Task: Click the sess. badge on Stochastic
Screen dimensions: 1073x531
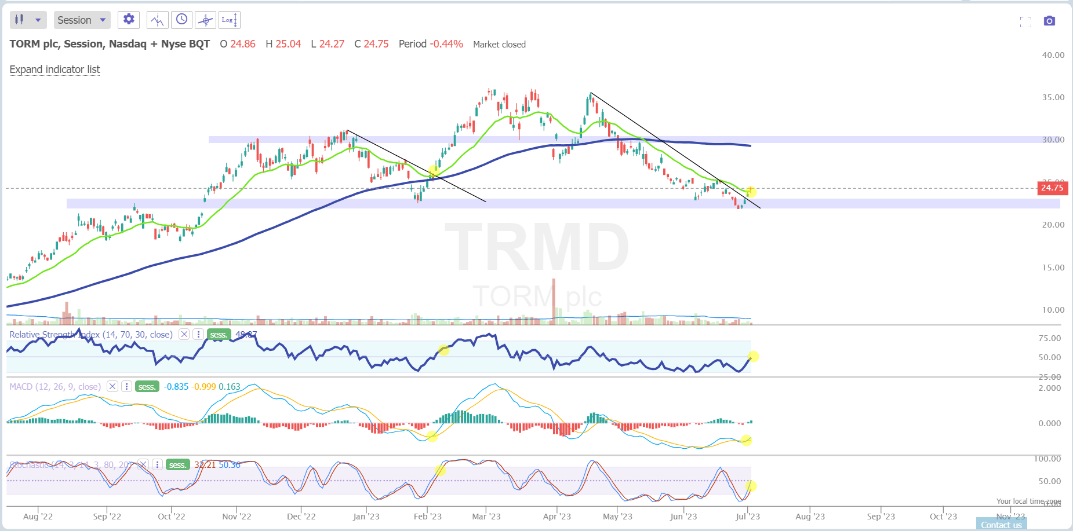Action: tap(178, 465)
